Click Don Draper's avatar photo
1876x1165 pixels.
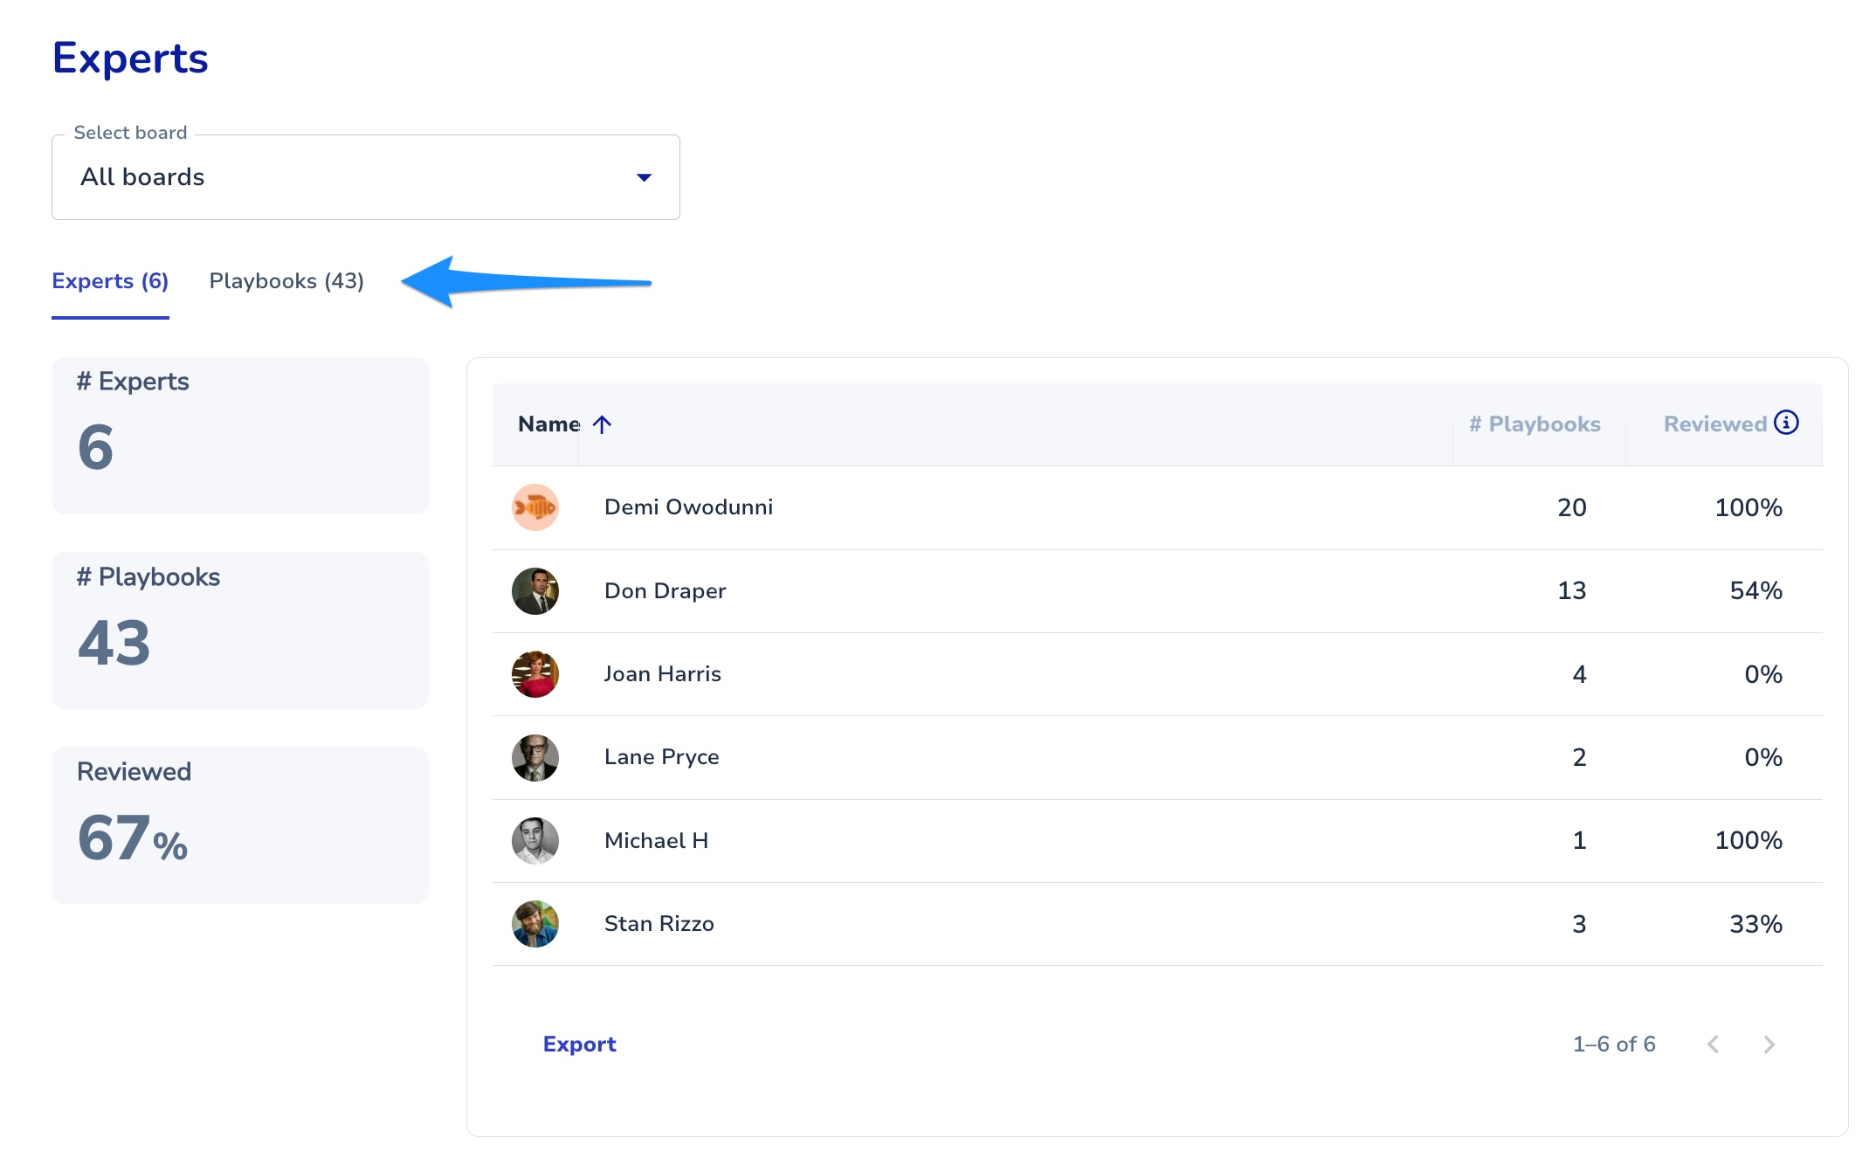pyautogui.click(x=535, y=591)
